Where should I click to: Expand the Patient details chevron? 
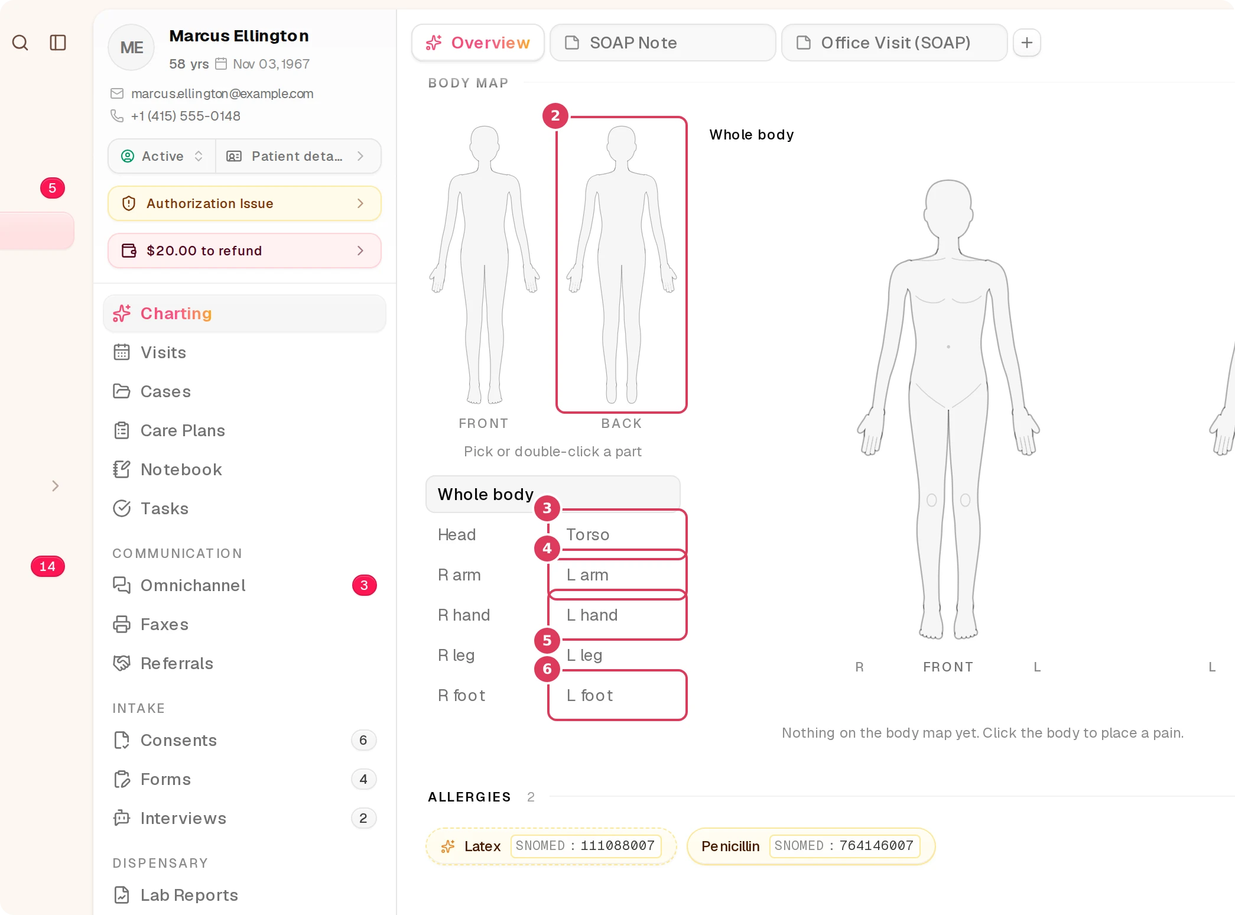[360, 156]
